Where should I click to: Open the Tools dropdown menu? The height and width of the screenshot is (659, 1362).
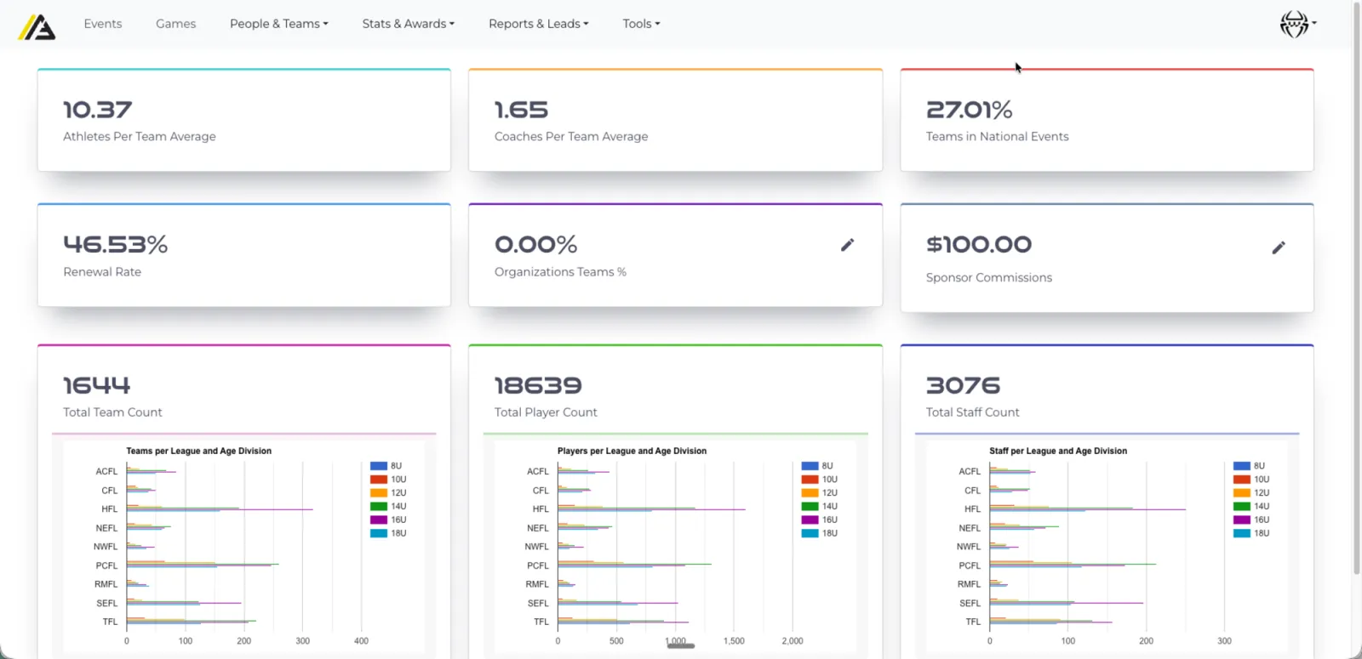[x=642, y=24]
